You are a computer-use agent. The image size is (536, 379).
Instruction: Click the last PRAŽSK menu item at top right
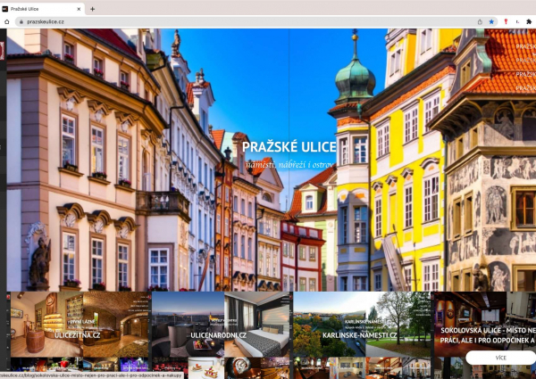525,88
